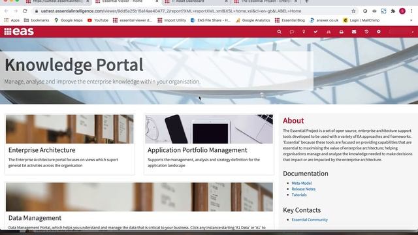This screenshot has width=418, height=235.
Task: Open the answer.co.uk bookmark
Action: coord(324,20)
